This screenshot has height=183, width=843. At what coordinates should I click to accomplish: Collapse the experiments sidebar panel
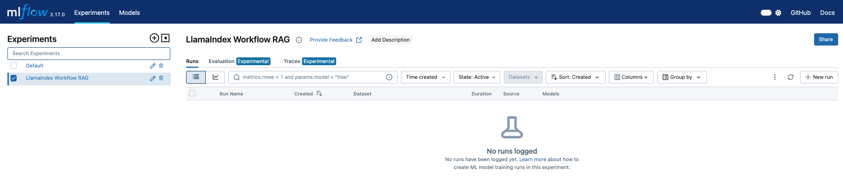click(165, 38)
